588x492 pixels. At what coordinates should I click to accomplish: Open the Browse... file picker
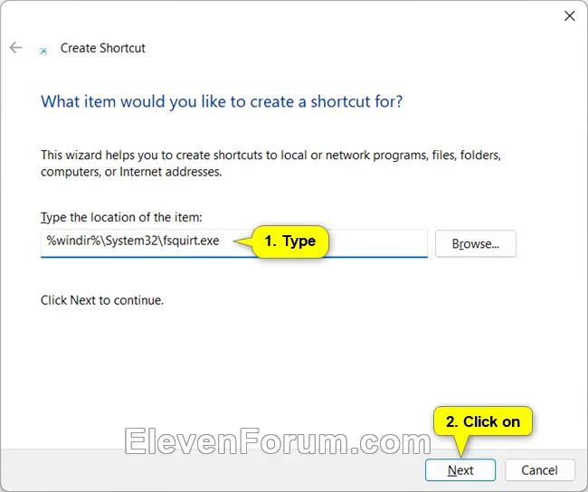[476, 244]
